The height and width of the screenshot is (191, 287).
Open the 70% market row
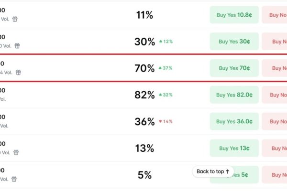pyautogui.click(x=143, y=68)
